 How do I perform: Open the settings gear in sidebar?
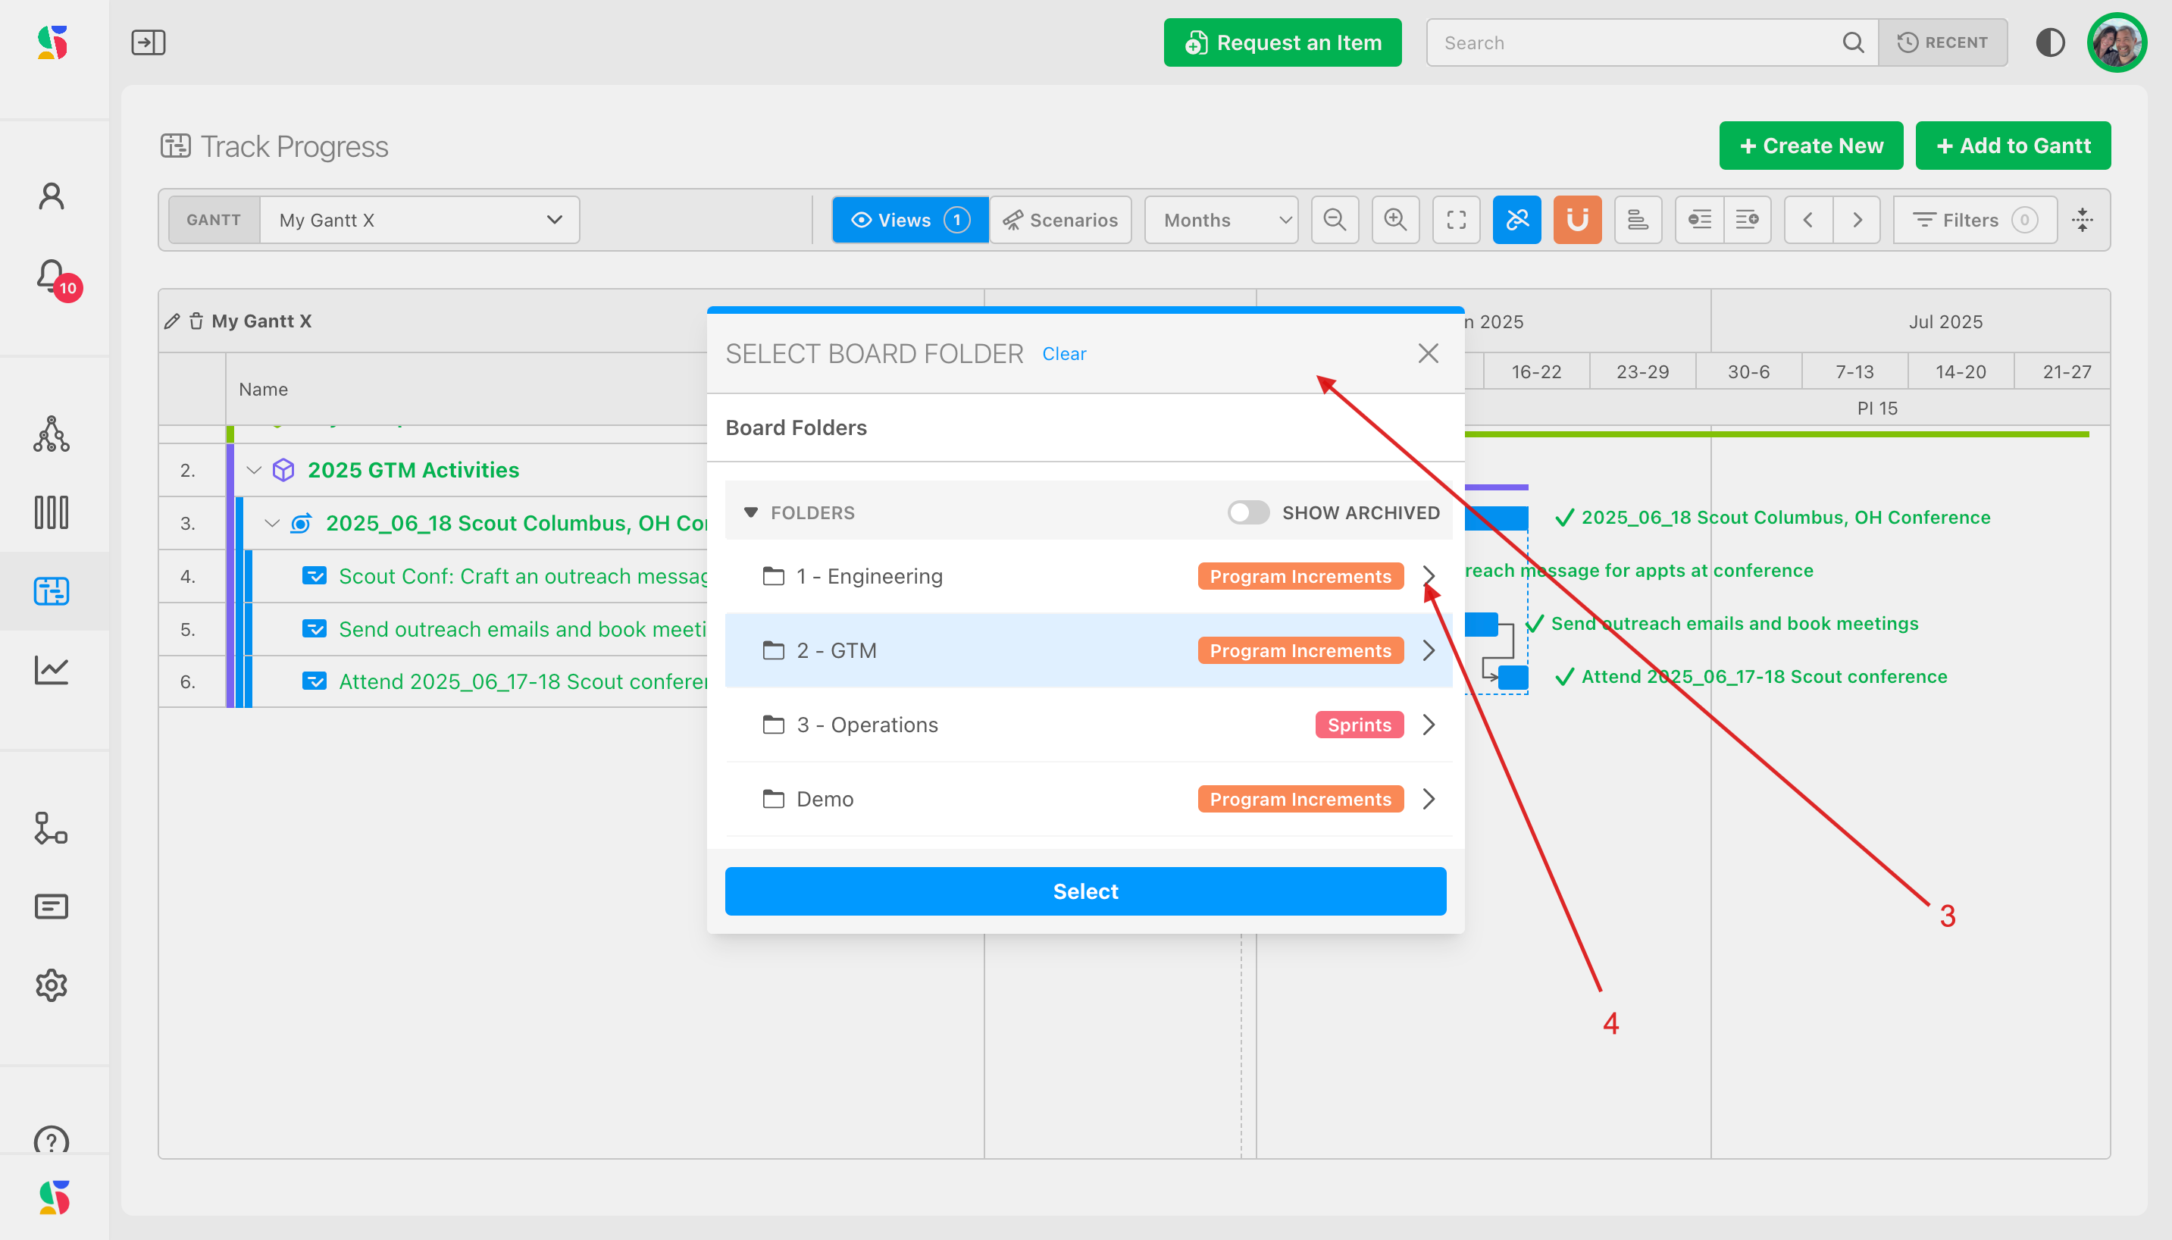coord(51,985)
